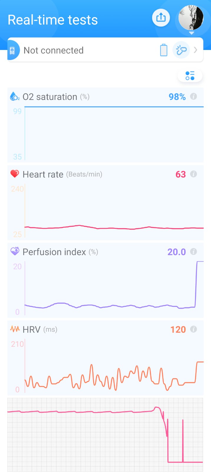Tap the pink pulse waveform grid

(105, 435)
